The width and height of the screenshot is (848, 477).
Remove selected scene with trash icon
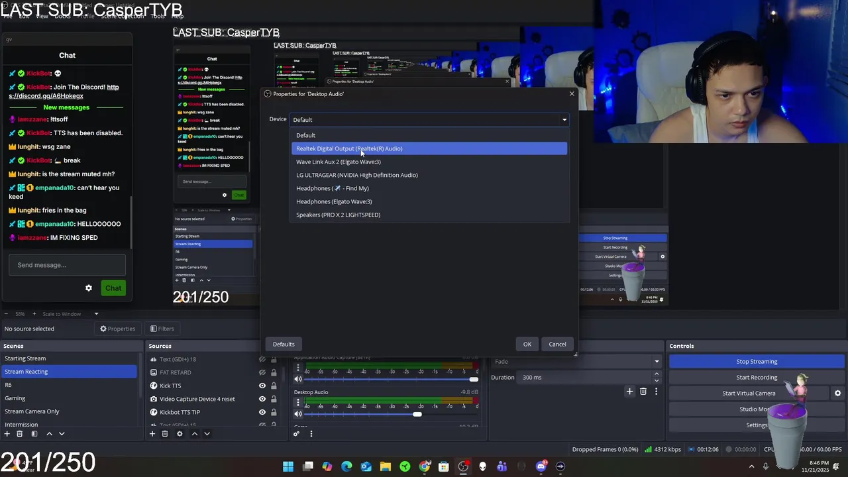point(20,434)
